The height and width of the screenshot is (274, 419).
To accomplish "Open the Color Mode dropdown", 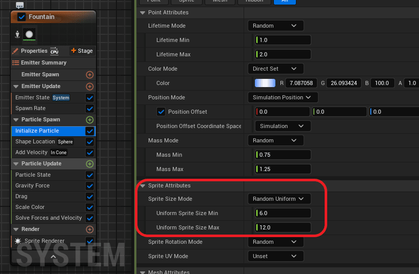I will coord(275,69).
